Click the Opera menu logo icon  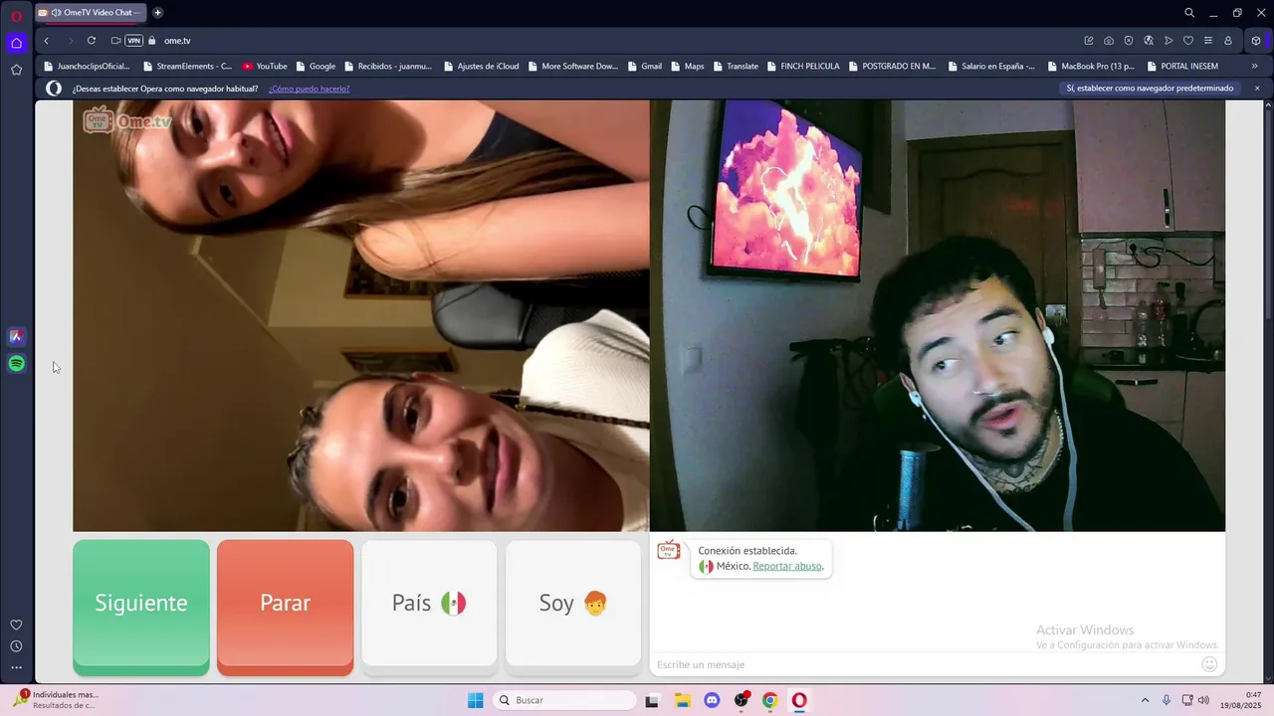[x=16, y=16]
